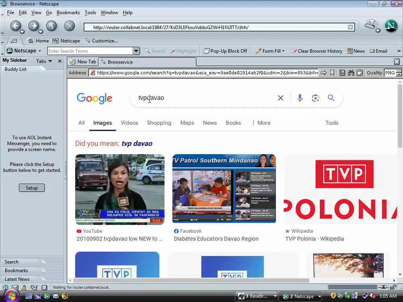Screen dimensions: 403x302
Task: Click the AIM running man status bar icon
Action: point(24,287)
